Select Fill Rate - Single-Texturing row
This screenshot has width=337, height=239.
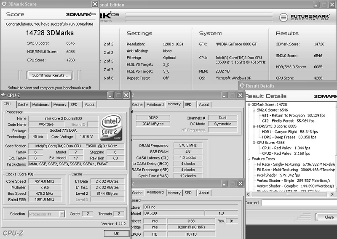(x=296, y=164)
